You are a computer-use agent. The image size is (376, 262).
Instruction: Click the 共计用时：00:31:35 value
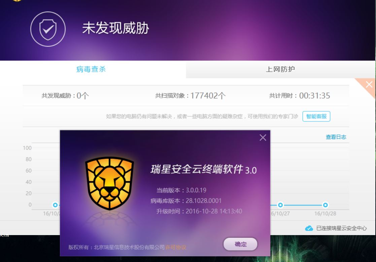pyautogui.click(x=300, y=96)
